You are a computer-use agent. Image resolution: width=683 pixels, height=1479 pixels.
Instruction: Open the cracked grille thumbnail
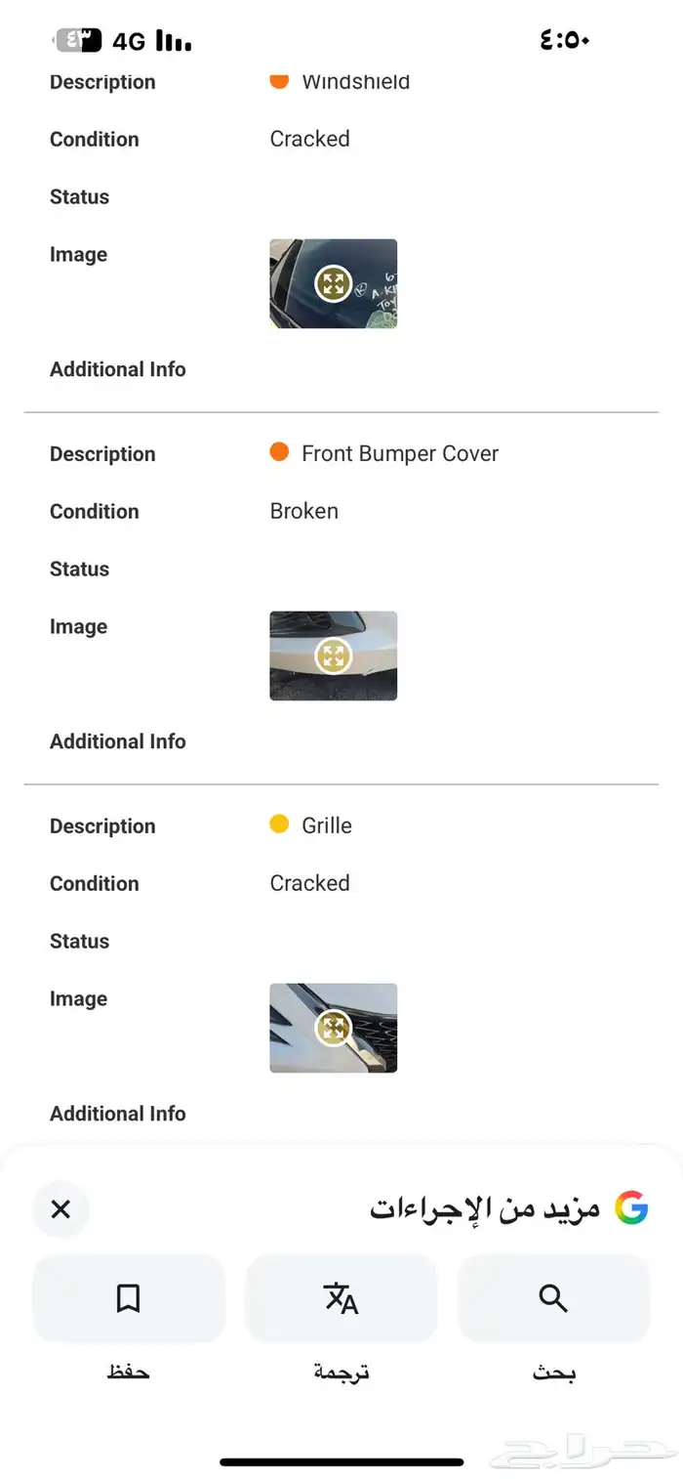334,1028
